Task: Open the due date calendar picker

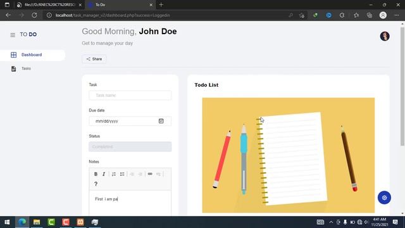Action: (x=161, y=121)
